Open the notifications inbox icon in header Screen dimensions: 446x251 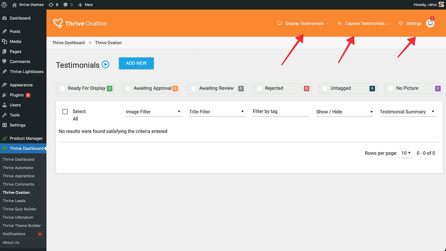click(x=430, y=23)
